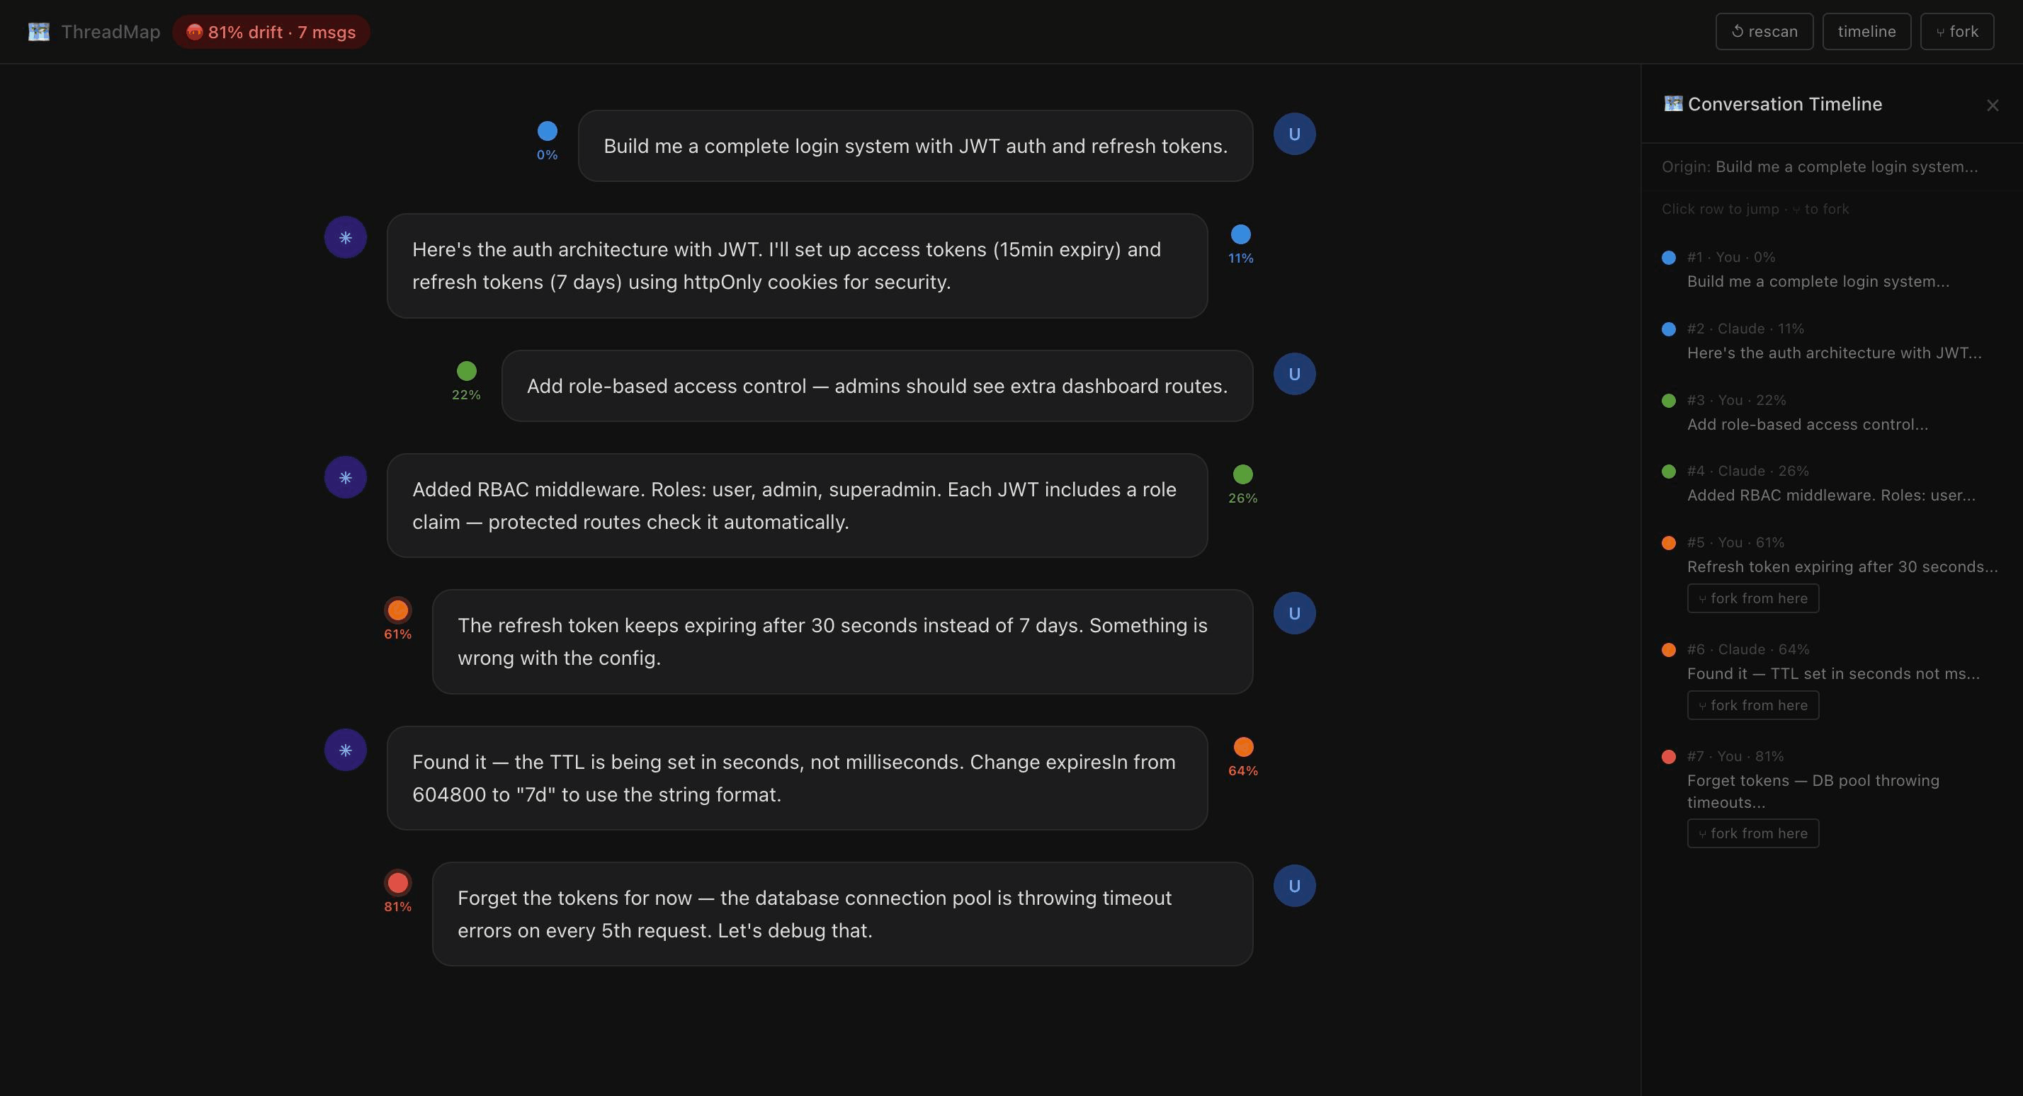Select the Origin summary text in timeline
The width and height of the screenshot is (2023, 1096).
(x=1822, y=166)
